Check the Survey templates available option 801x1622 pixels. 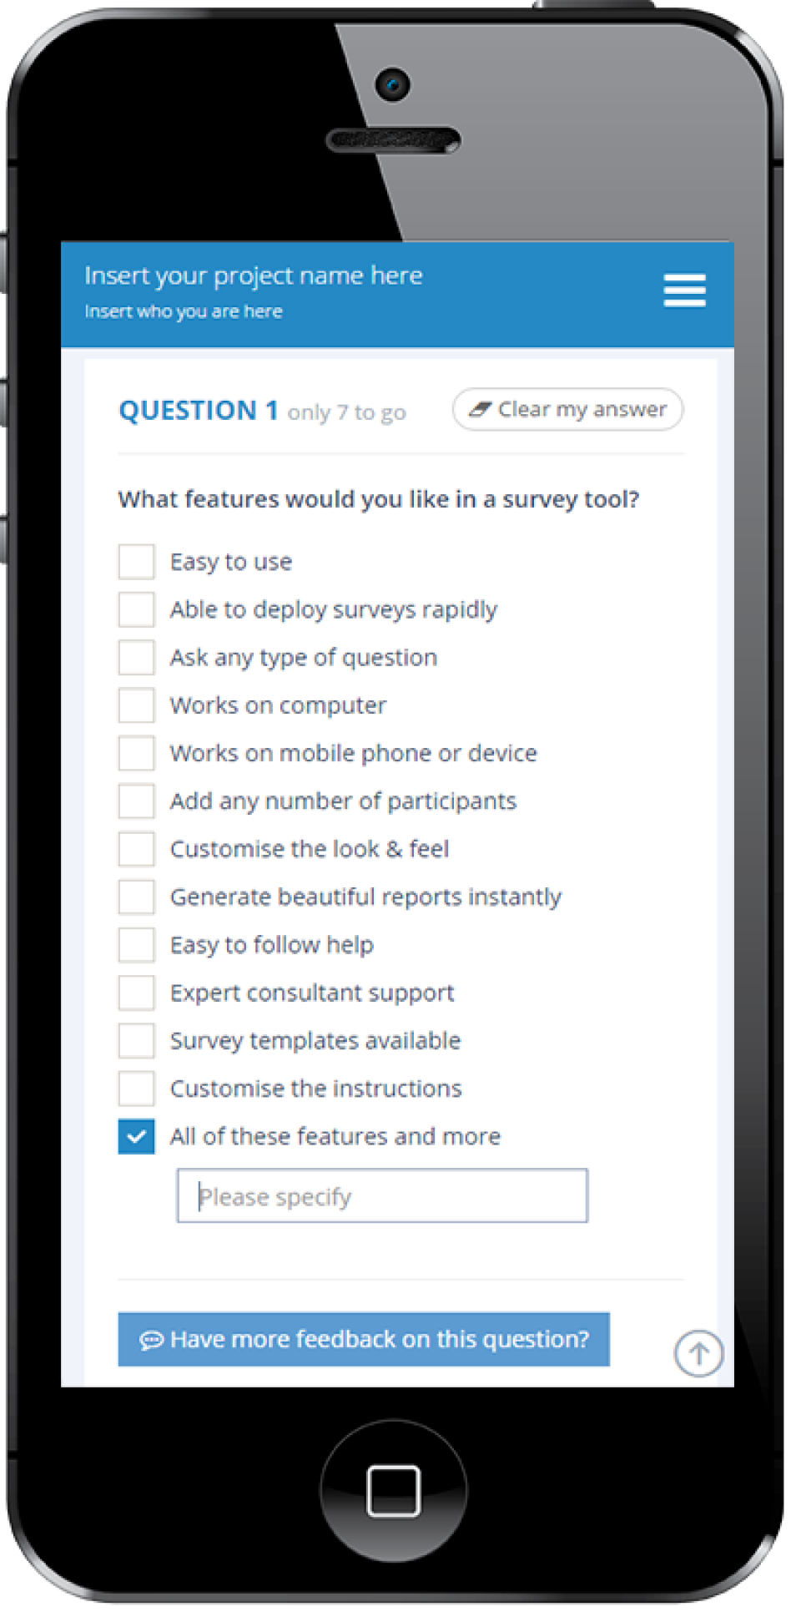point(136,1040)
